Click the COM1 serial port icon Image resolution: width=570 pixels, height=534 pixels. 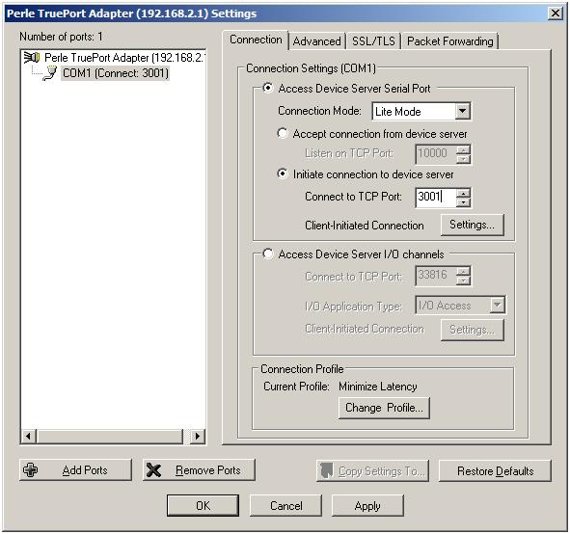click(x=50, y=73)
